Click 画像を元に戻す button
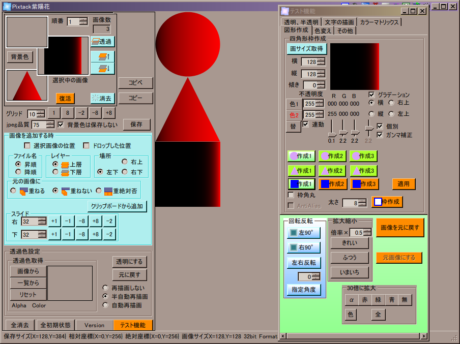460x344 pixels. click(x=400, y=227)
